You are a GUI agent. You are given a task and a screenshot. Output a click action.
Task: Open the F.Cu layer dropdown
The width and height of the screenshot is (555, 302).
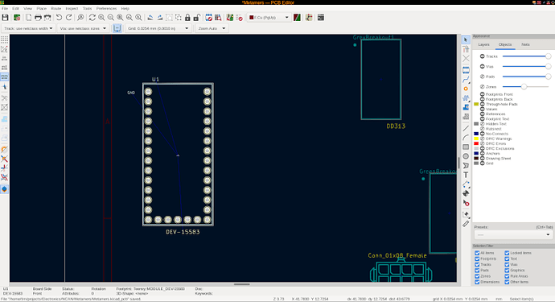click(x=269, y=18)
